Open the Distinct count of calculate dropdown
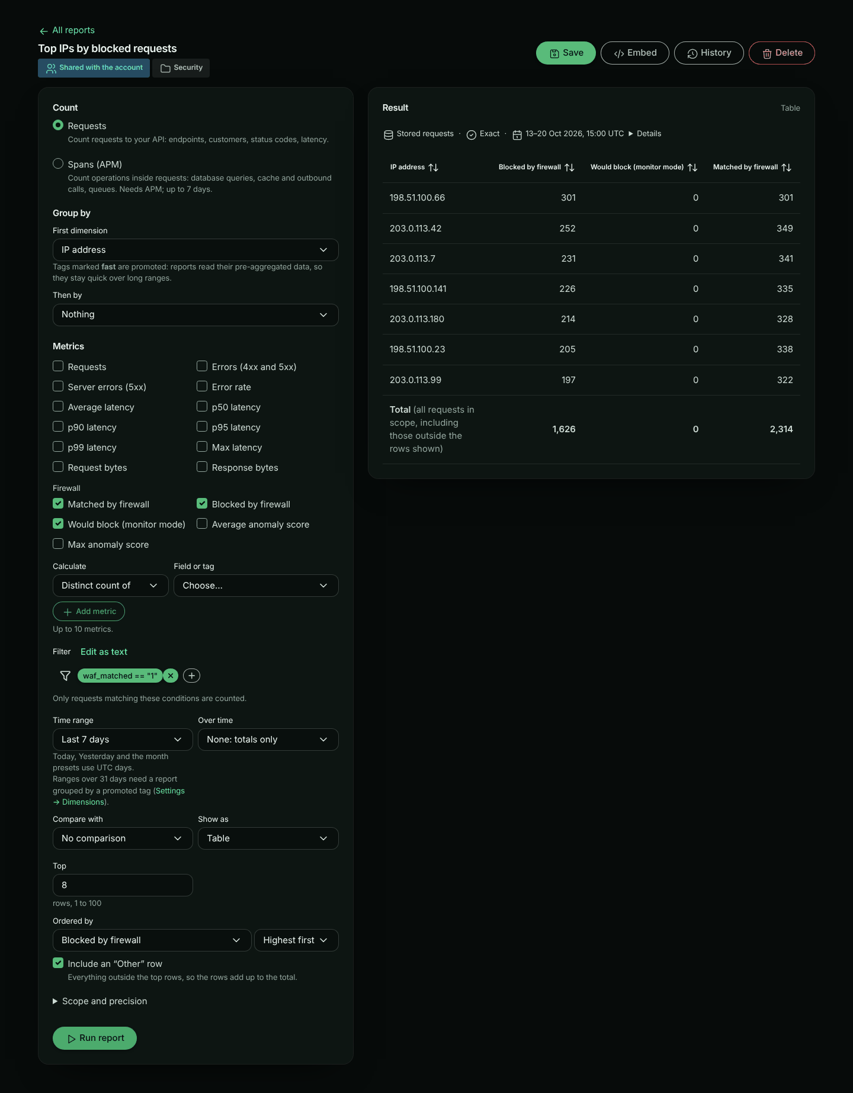Screen dimensions: 853x1093 click(x=111, y=586)
